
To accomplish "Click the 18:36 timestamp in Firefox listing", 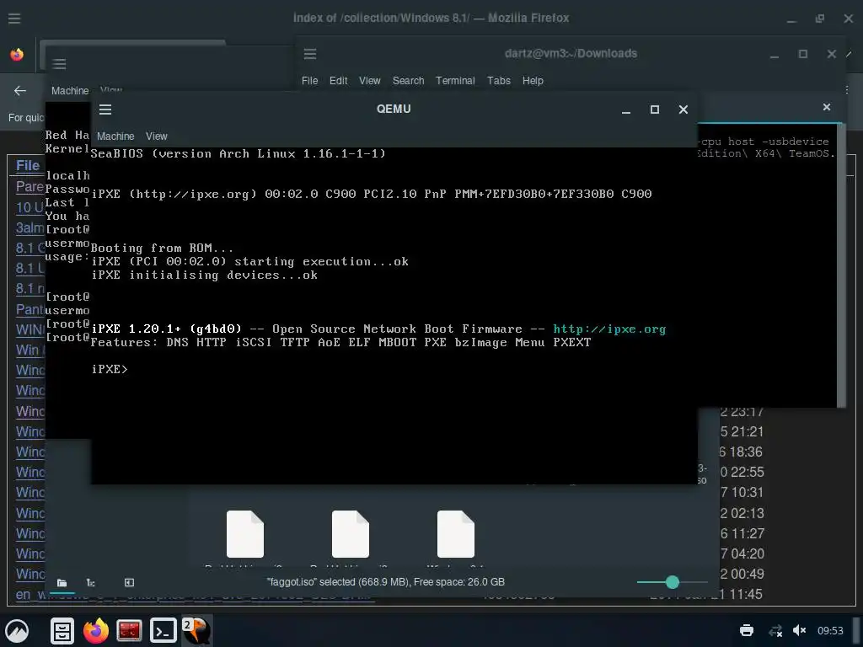I will 746,452.
